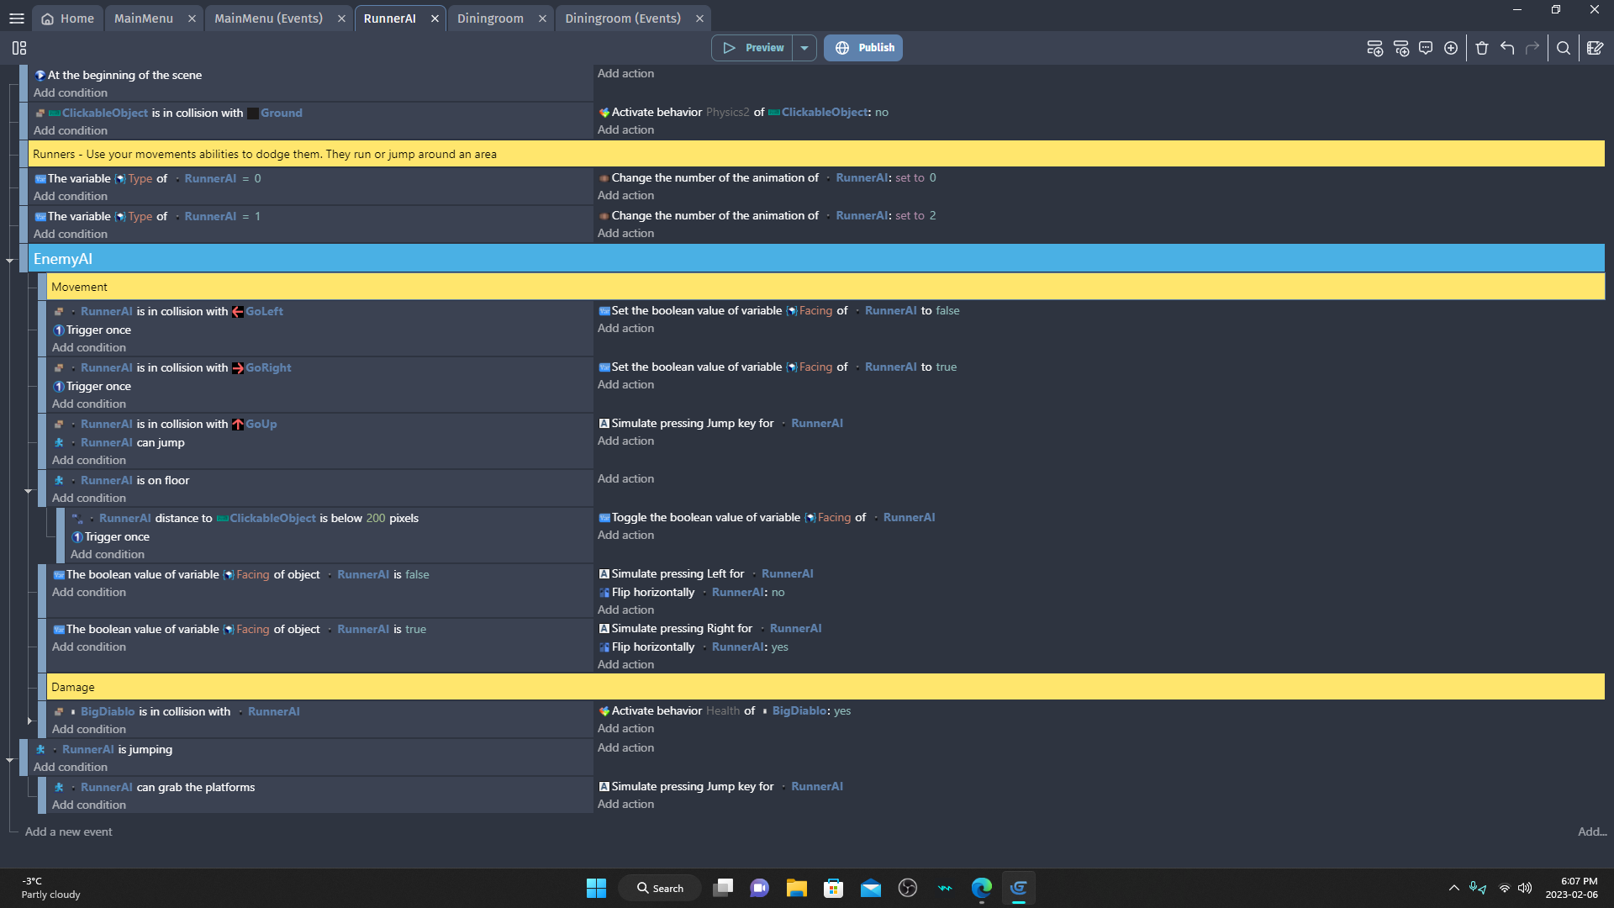The width and height of the screenshot is (1614, 908).
Task: Collapse the RunnerAI is on floor event
Action: coord(29,491)
